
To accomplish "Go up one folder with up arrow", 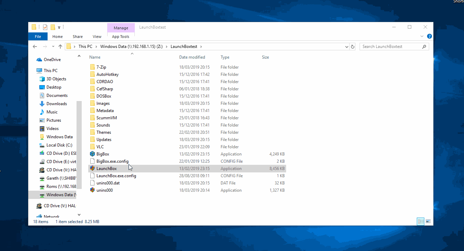I will pyautogui.click(x=61, y=47).
